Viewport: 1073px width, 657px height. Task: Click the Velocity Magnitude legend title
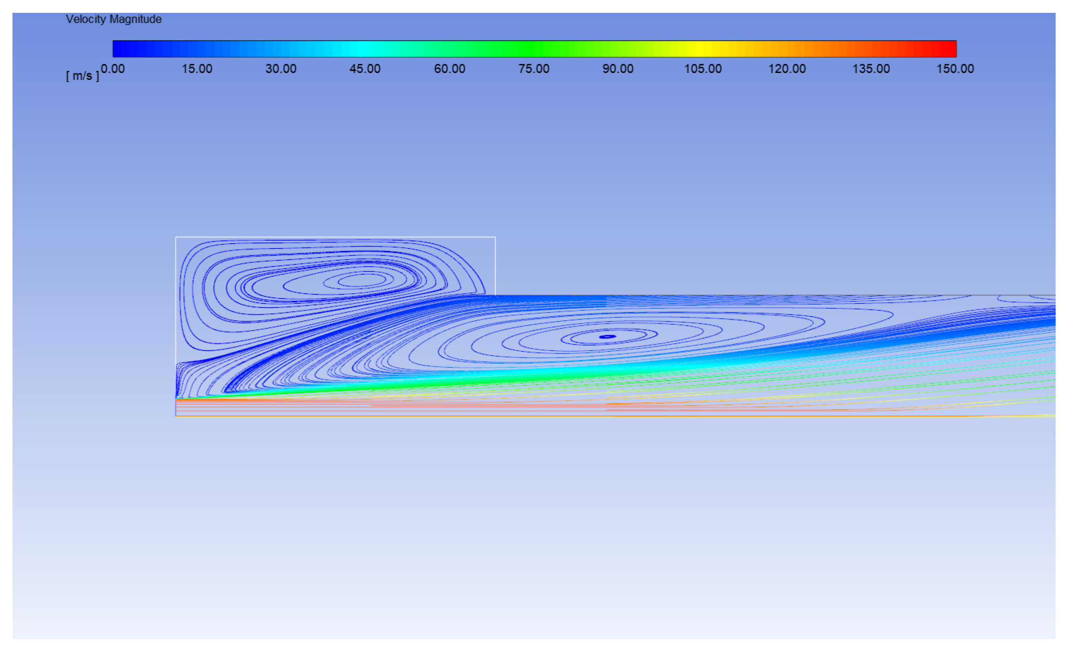pos(114,19)
